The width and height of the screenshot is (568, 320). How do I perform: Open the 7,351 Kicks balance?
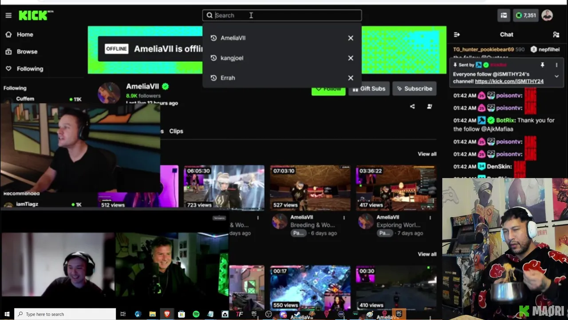pos(526,16)
